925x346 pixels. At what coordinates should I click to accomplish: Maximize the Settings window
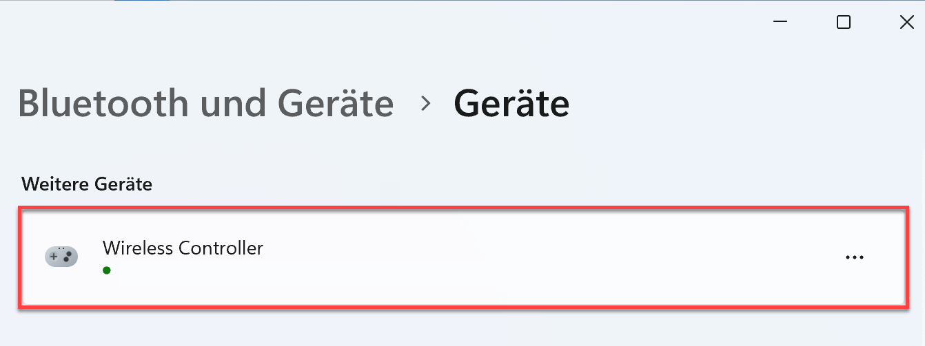[843, 22]
